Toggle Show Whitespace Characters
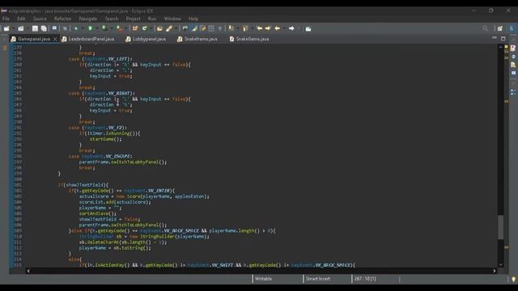The width and height of the screenshot is (518, 291). point(219,29)
